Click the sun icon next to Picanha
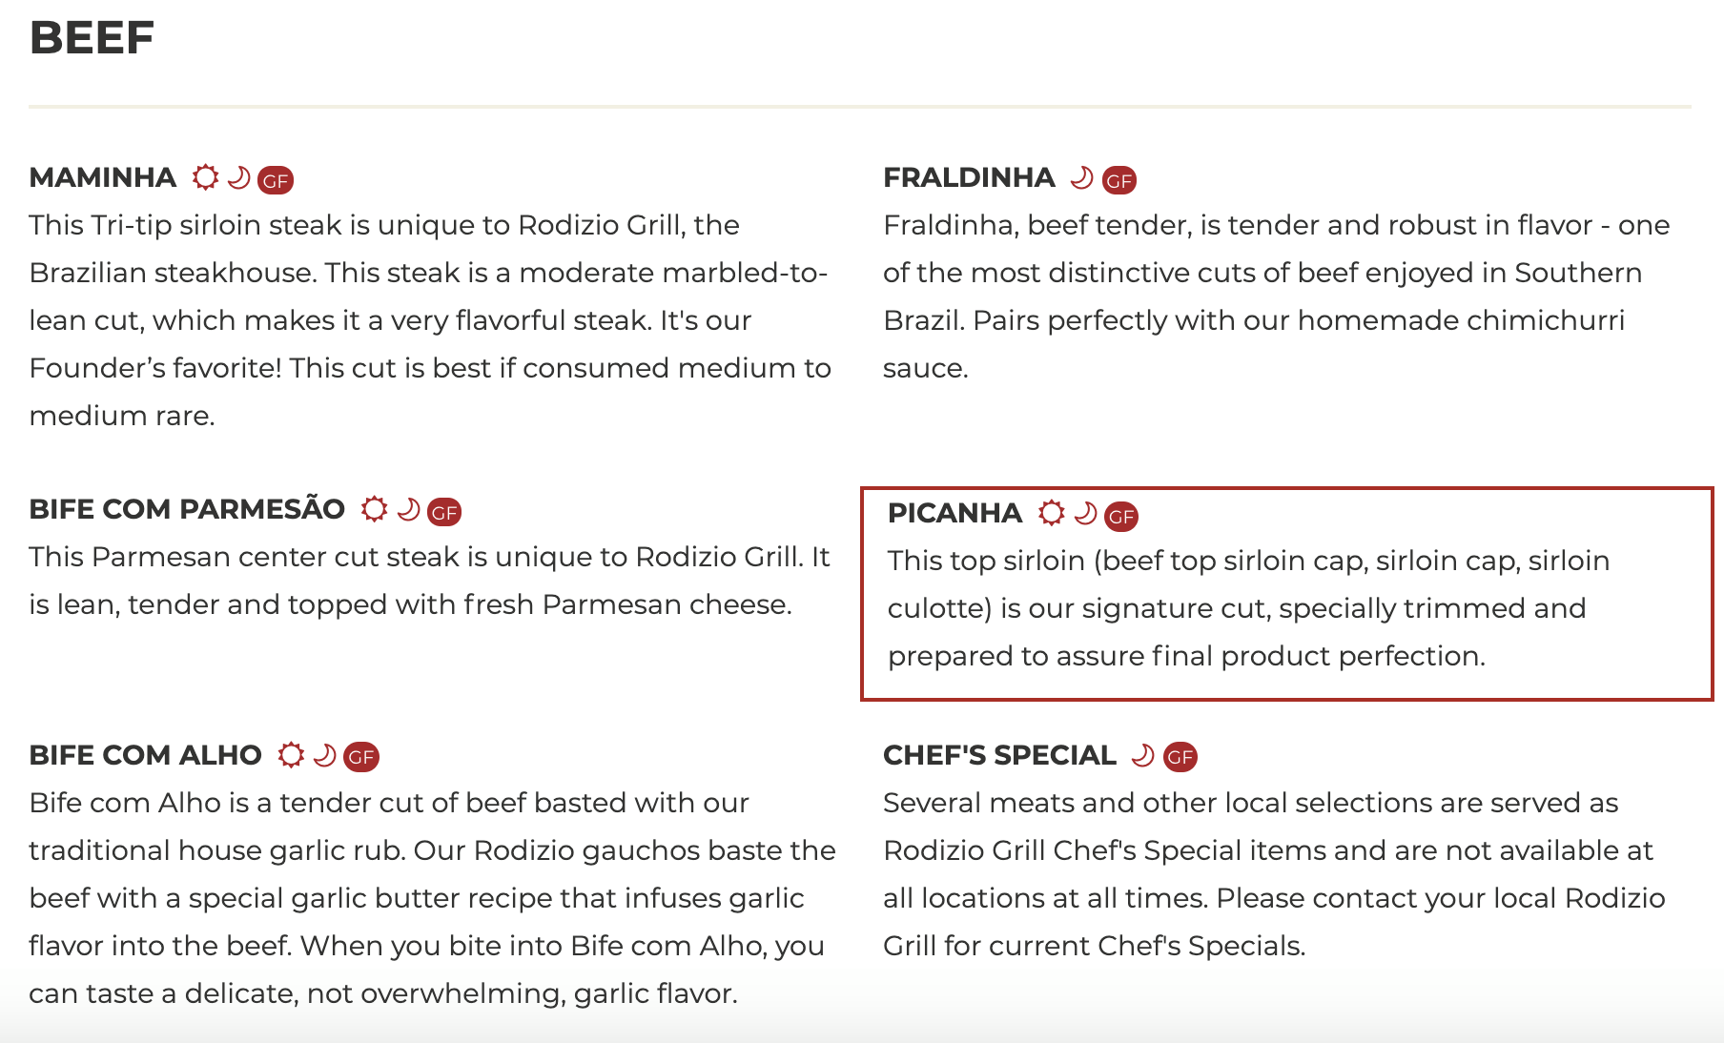The width and height of the screenshot is (1724, 1043). (x=1051, y=513)
